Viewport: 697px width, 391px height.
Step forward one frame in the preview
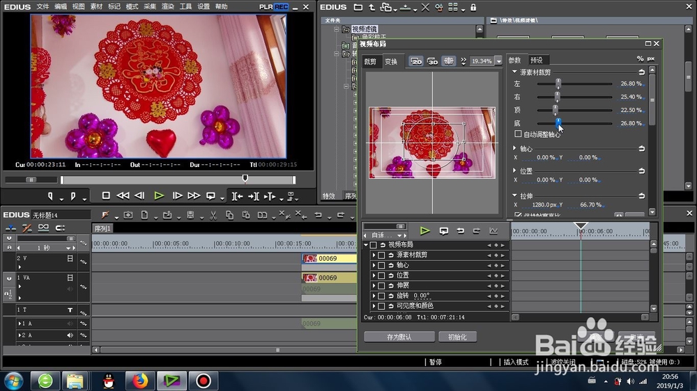pyautogui.click(x=177, y=195)
